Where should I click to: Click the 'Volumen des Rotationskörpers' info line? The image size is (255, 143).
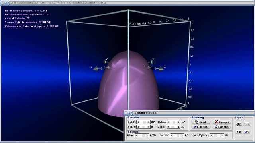coord(32,27)
